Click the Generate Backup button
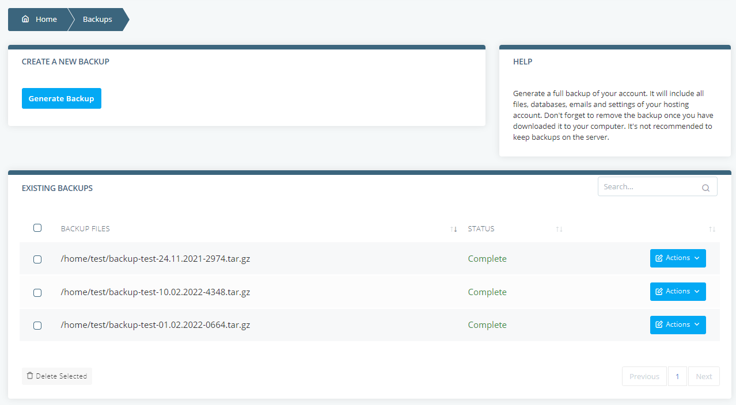 coord(61,98)
